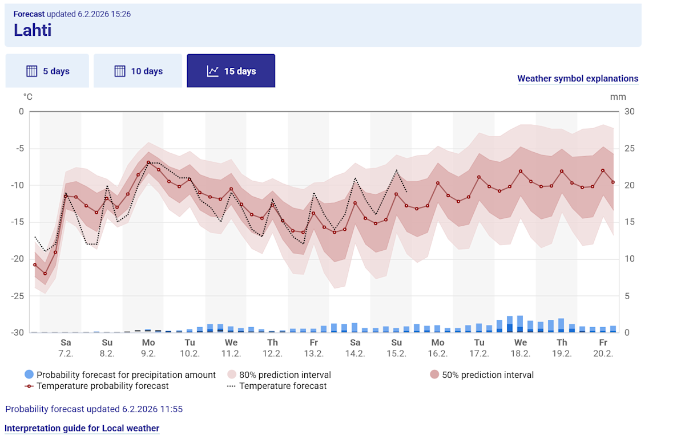
Task: Select the line chart icon on 15 days
Action: (212, 70)
